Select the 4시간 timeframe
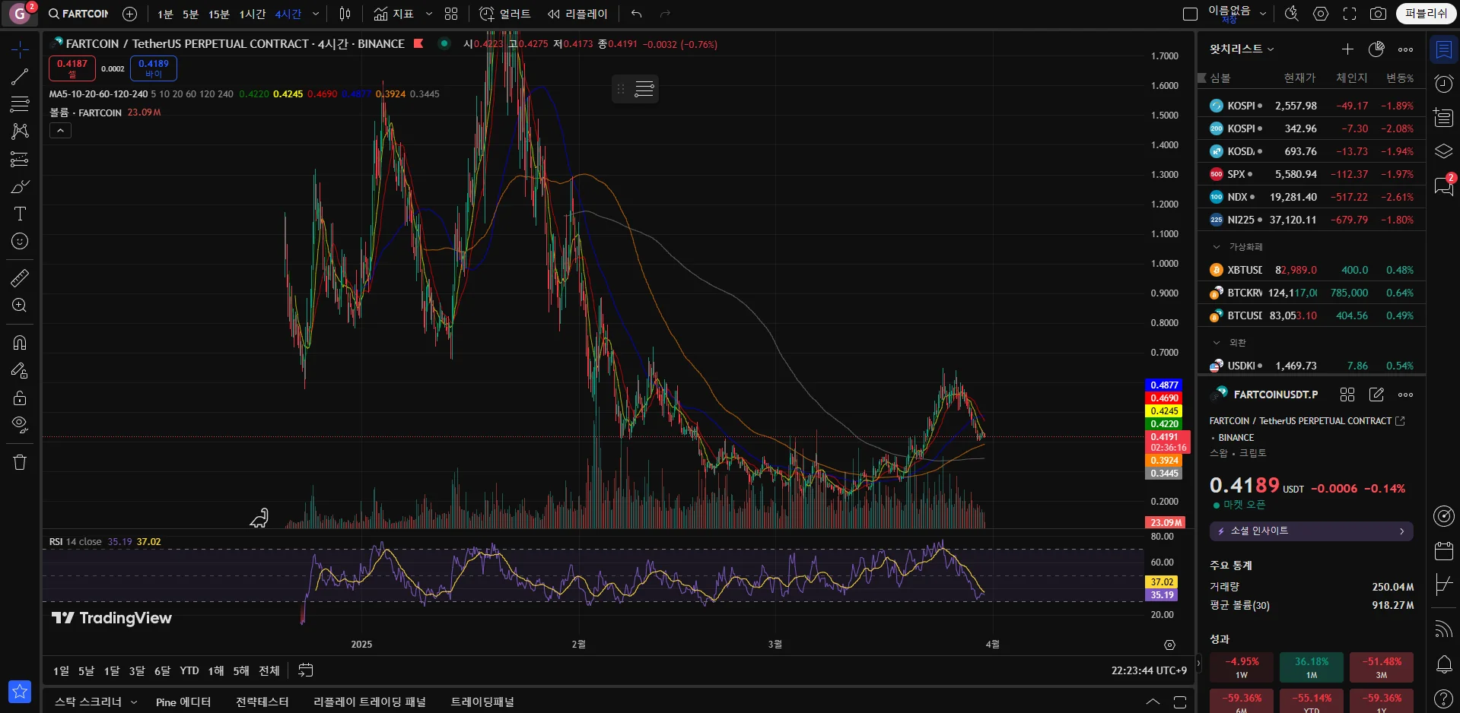Screen dimensions: 1460x713 288,14
